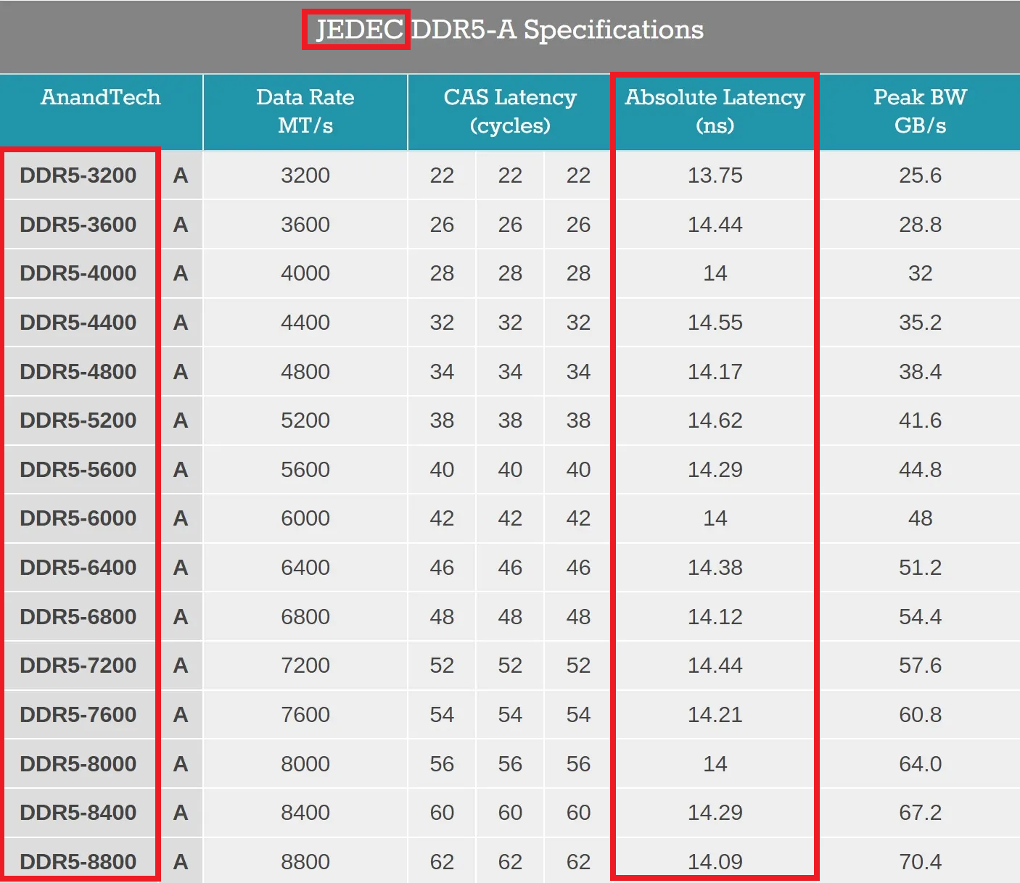Image resolution: width=1020 pixels, height=883 pixels.
Task: Select the peak bandwidth value '25.6'
Action: point(920,175)
